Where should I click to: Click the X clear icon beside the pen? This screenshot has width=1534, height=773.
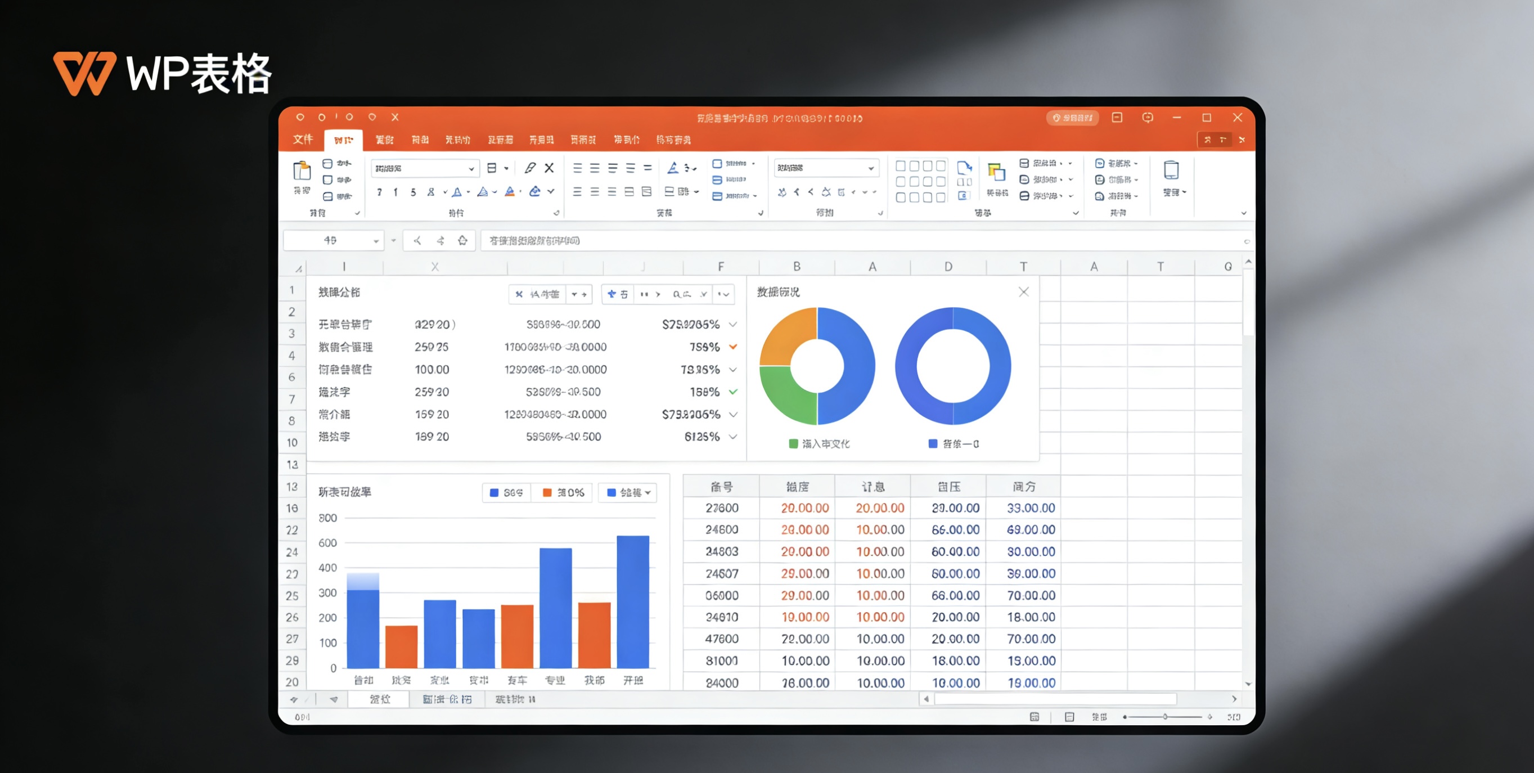549,168
